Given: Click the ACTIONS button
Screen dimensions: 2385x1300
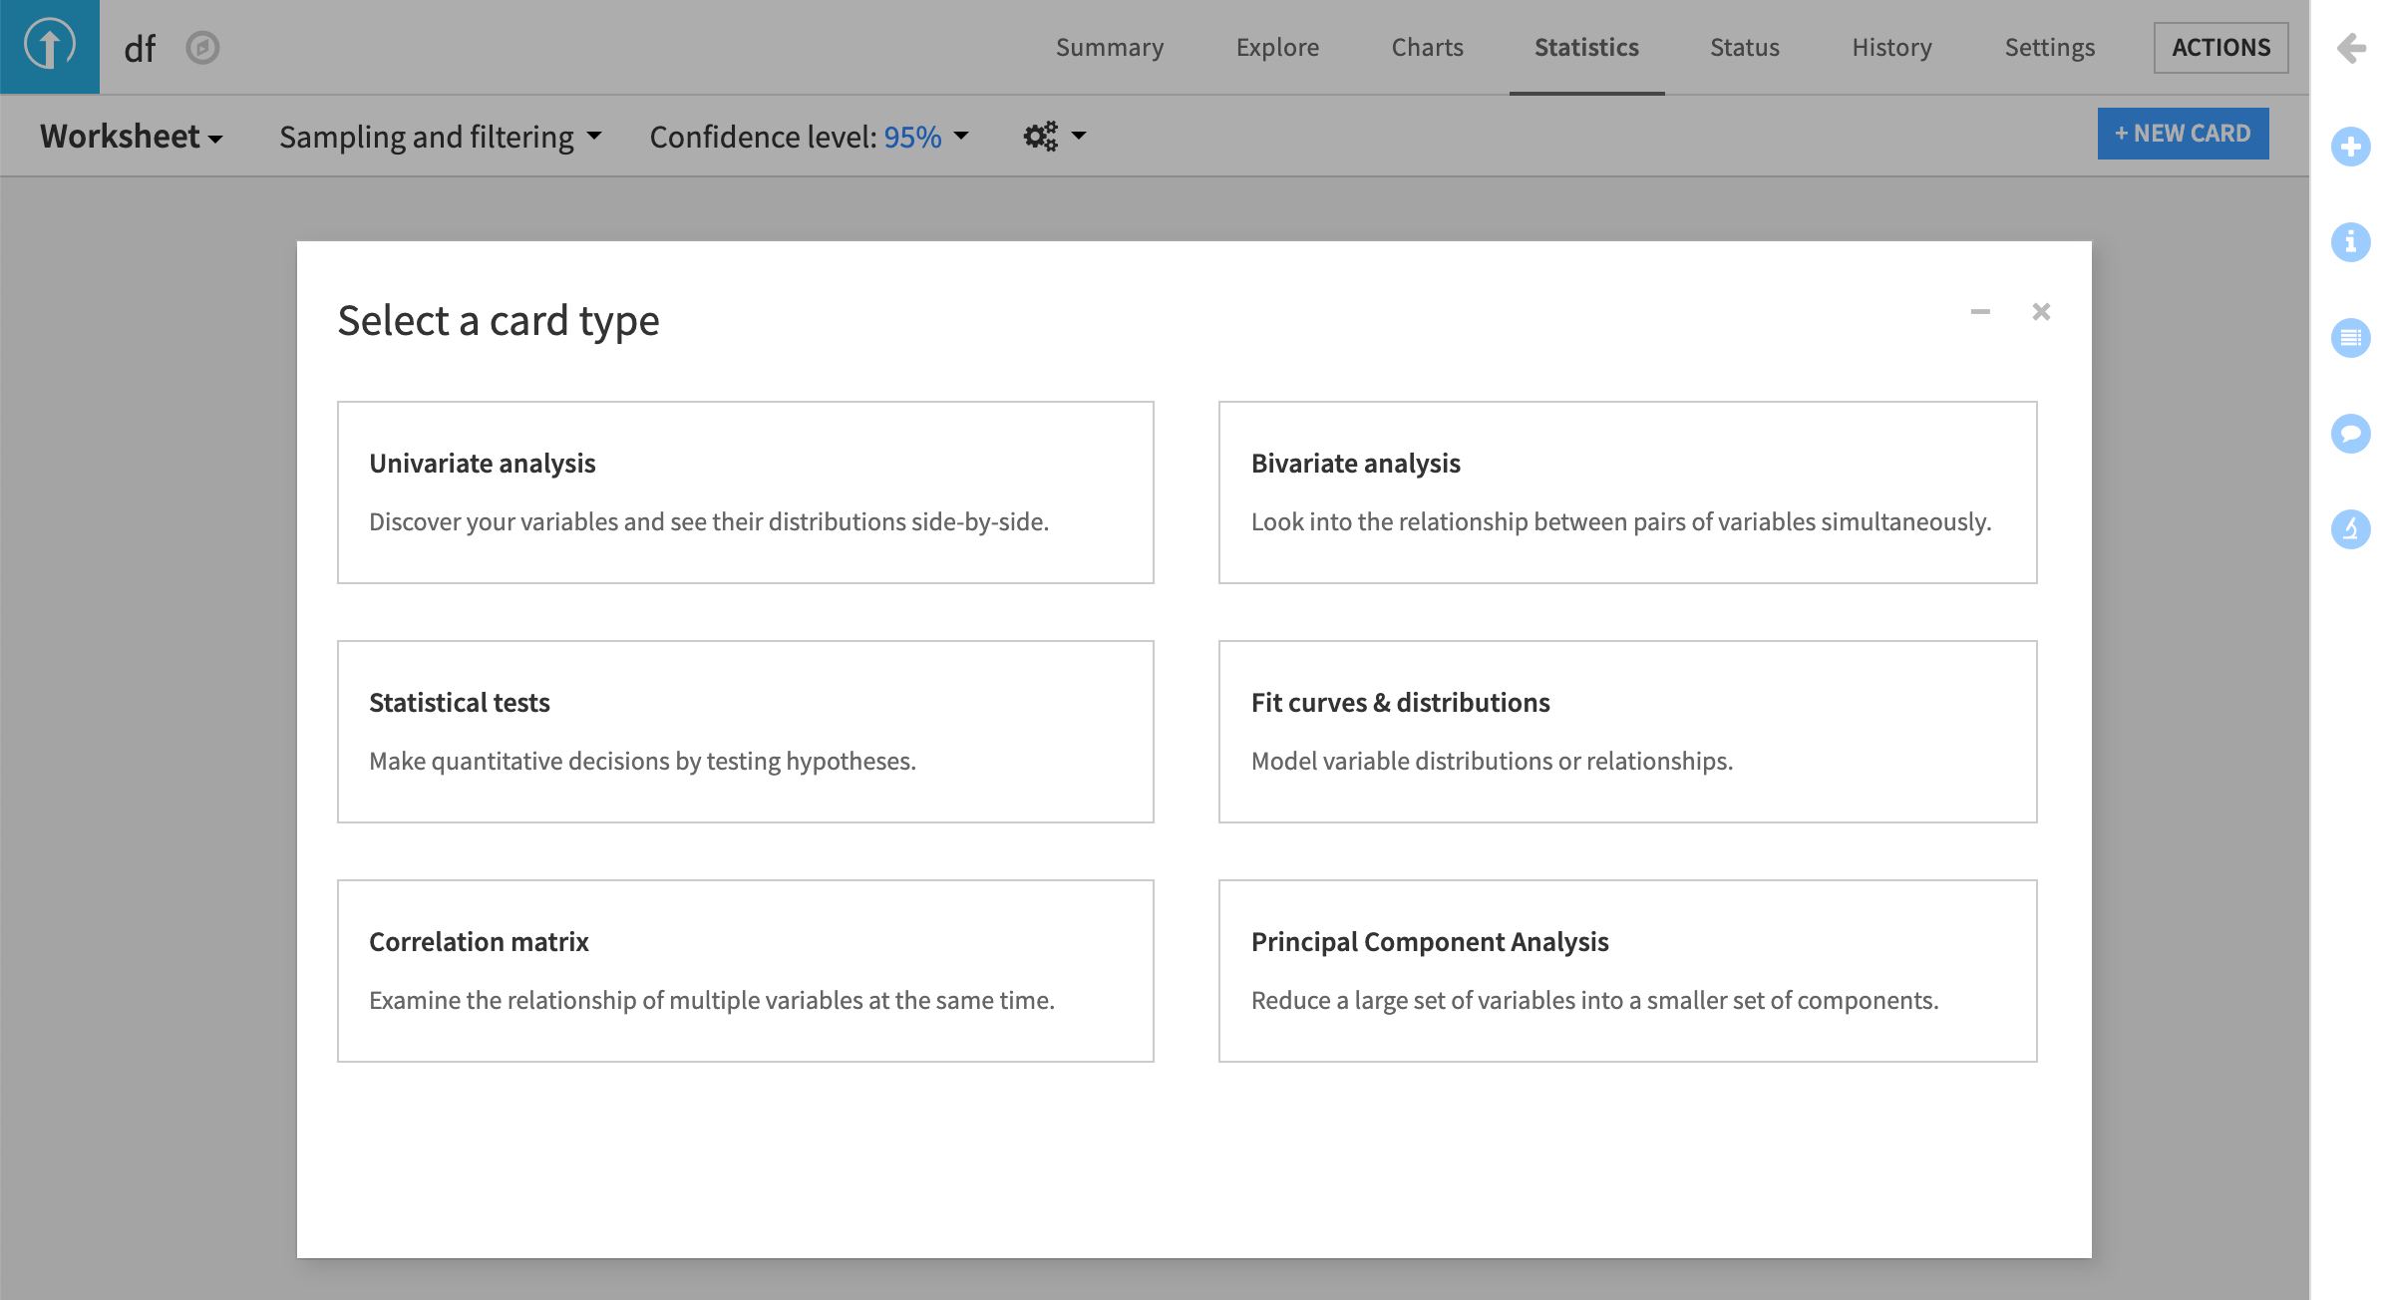Looking at the screenshot, I should tap(2220, 47).
